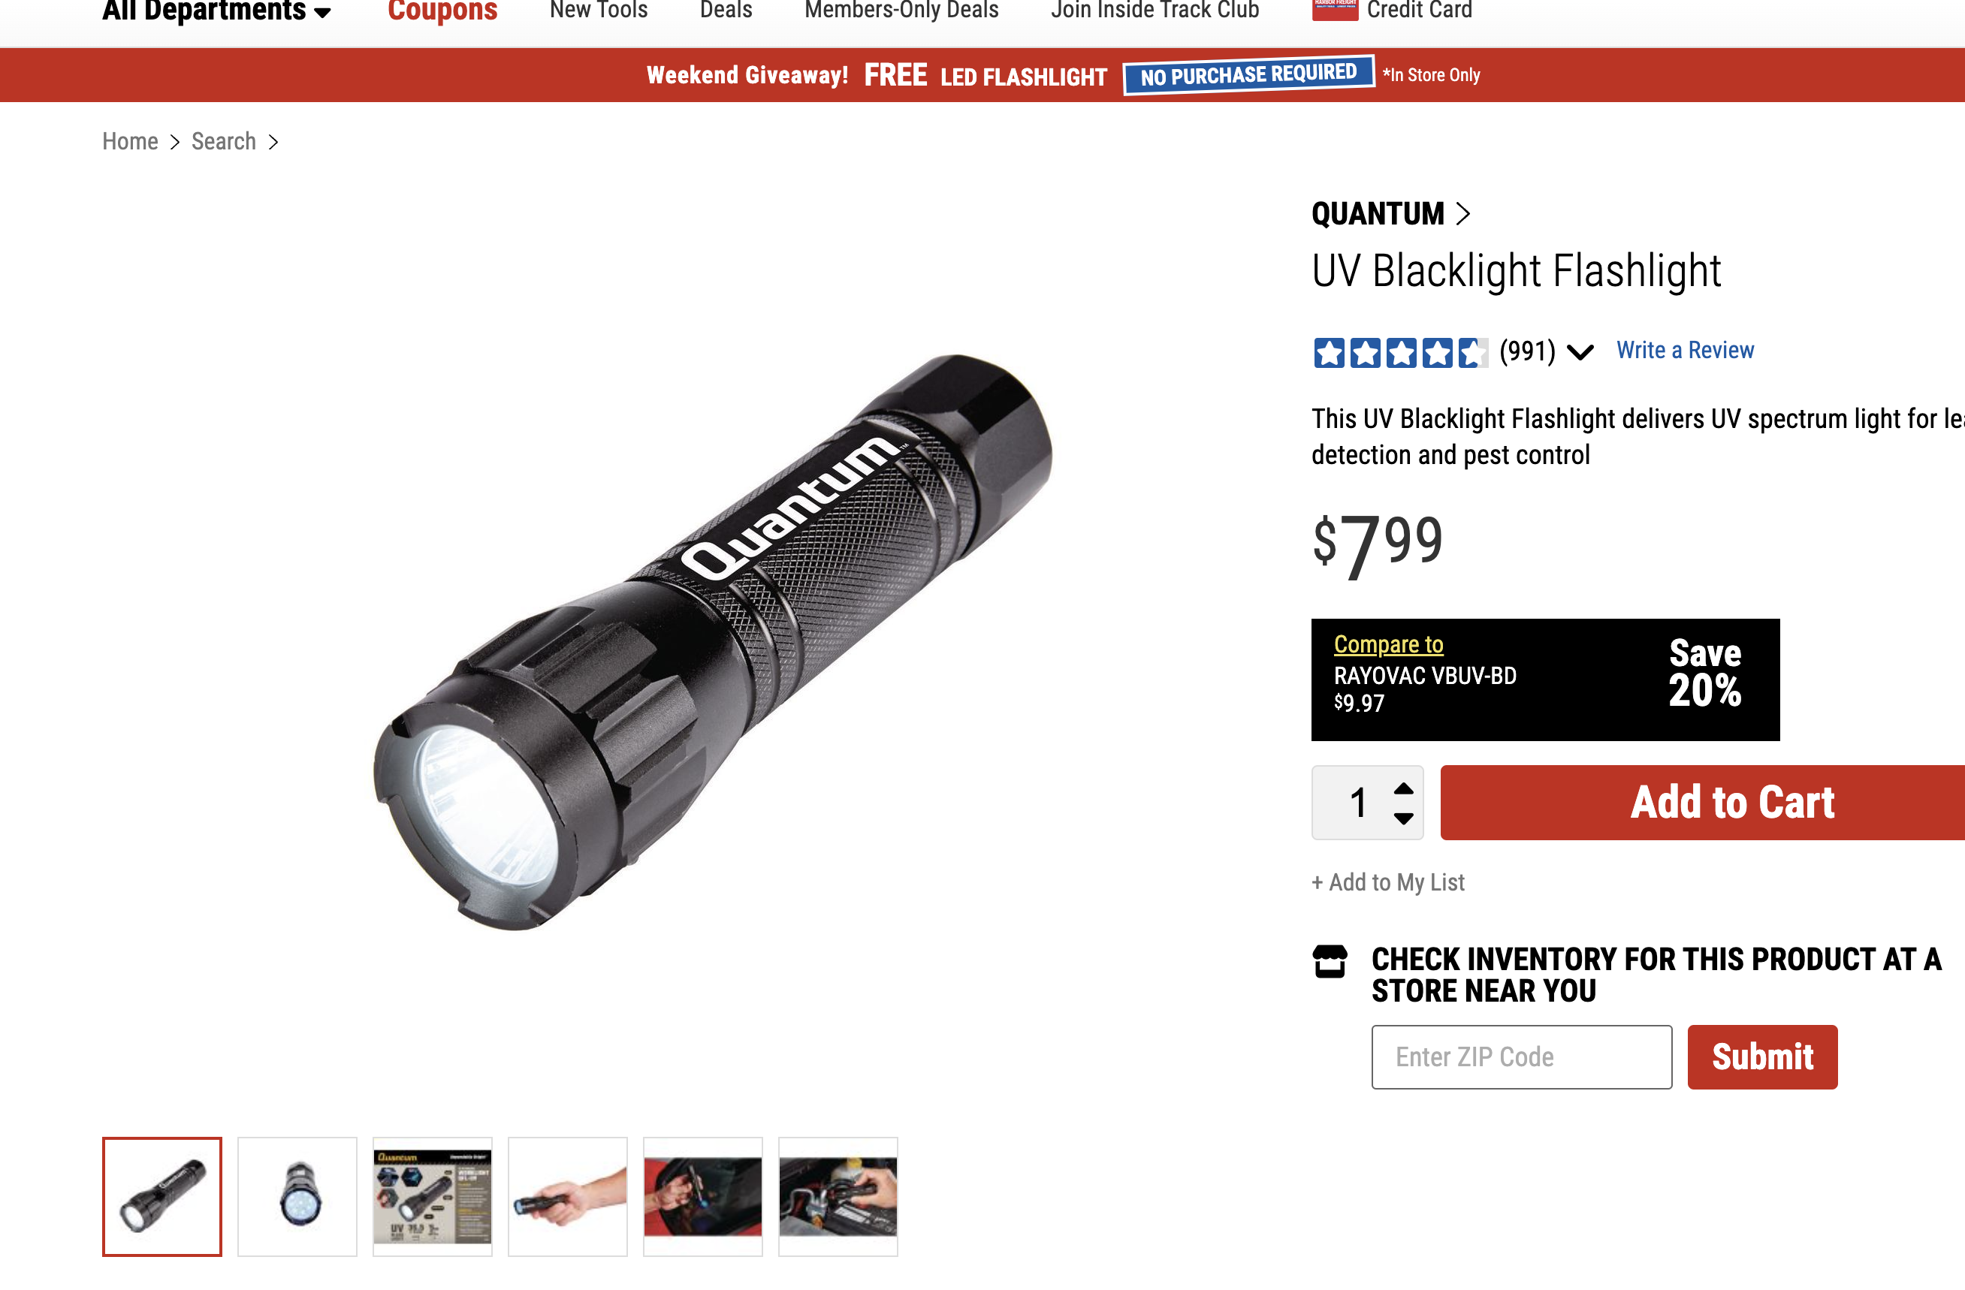Select the hand holding flashlight thumbnail
The height and width of the screenshot is (1290, 1965).
567,1197
